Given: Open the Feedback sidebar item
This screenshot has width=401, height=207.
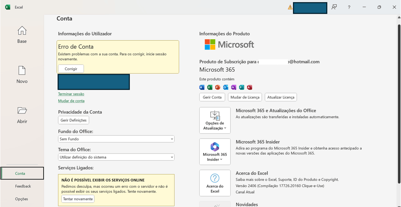Looking at the screenshot, I should pos(23,186).
